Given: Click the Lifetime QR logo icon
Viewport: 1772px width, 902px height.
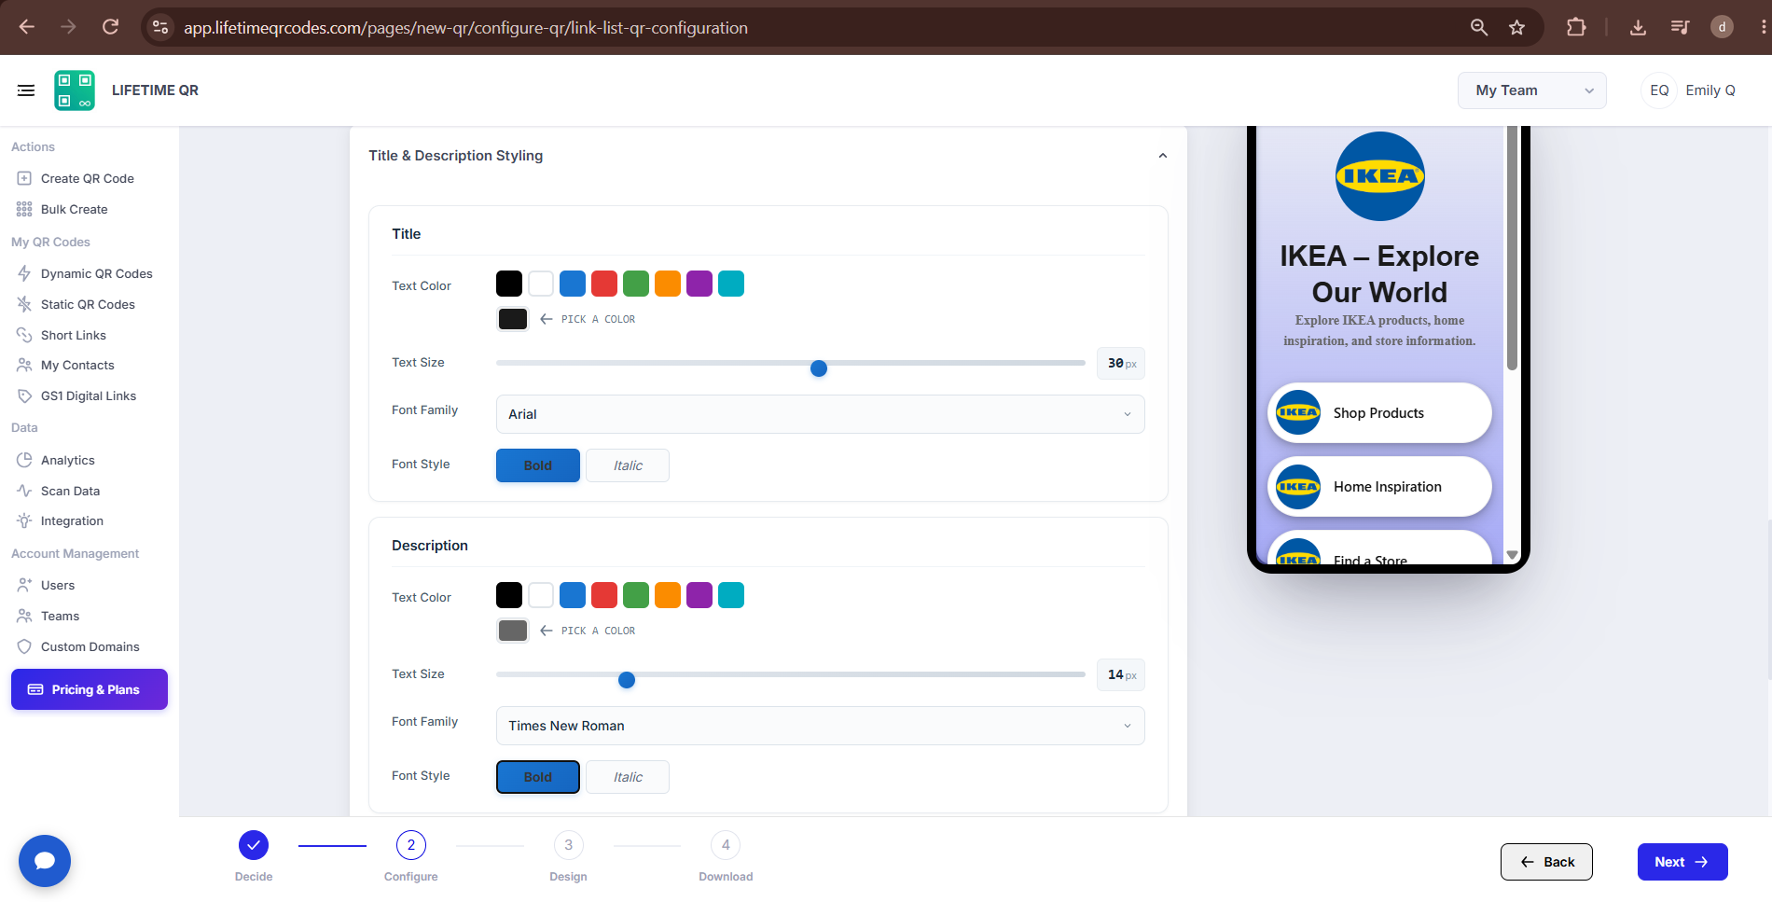Looking at the screenshot, I should coord(75,90).
